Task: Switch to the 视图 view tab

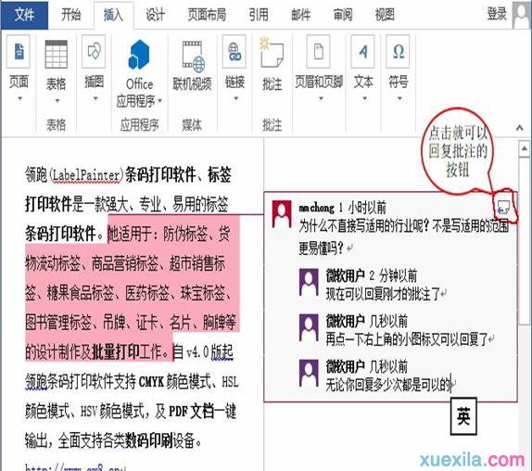Action: tap(385, 15)
